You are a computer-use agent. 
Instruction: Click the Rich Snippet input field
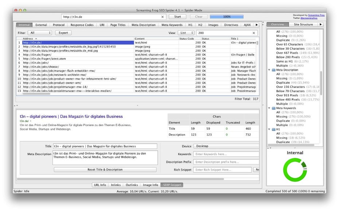point(222,170)
